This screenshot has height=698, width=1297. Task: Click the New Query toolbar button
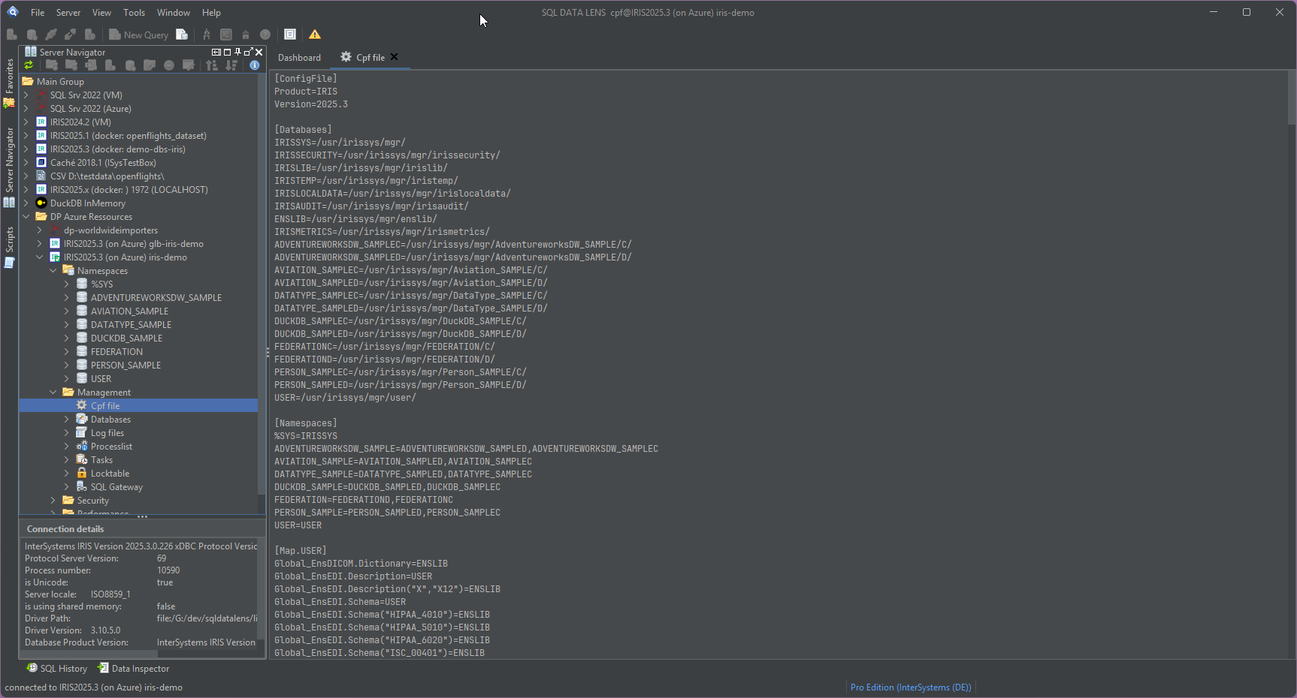tap(139, 35)
